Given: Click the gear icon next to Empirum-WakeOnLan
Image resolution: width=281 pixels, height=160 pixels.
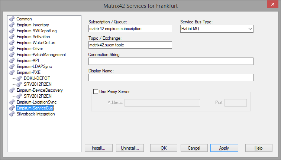Looking at the screenshot, I should 12,43.
